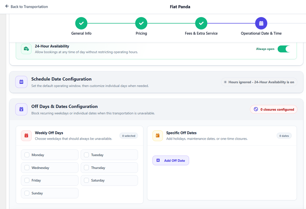
Task: Check the Wednesday off day checkbox
Action: coord(27,168)
